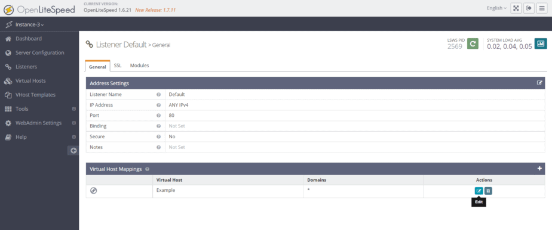Switch to the Modules tab
The image size is (552, 230).
[x=139, y=66]
